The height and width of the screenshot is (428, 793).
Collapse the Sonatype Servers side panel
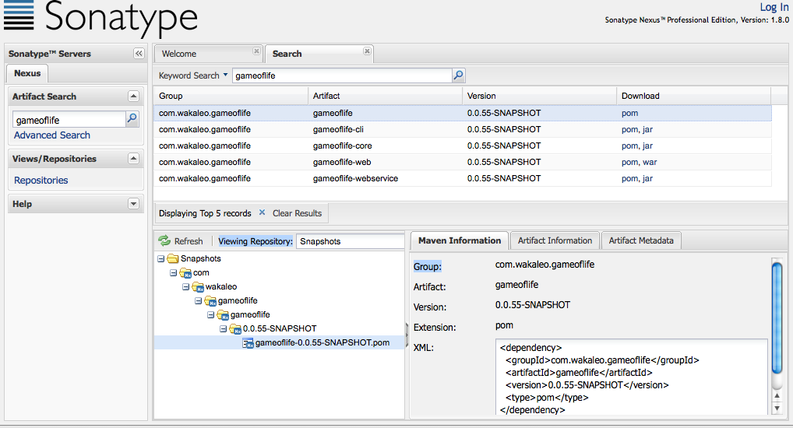[x=139, y=54]
